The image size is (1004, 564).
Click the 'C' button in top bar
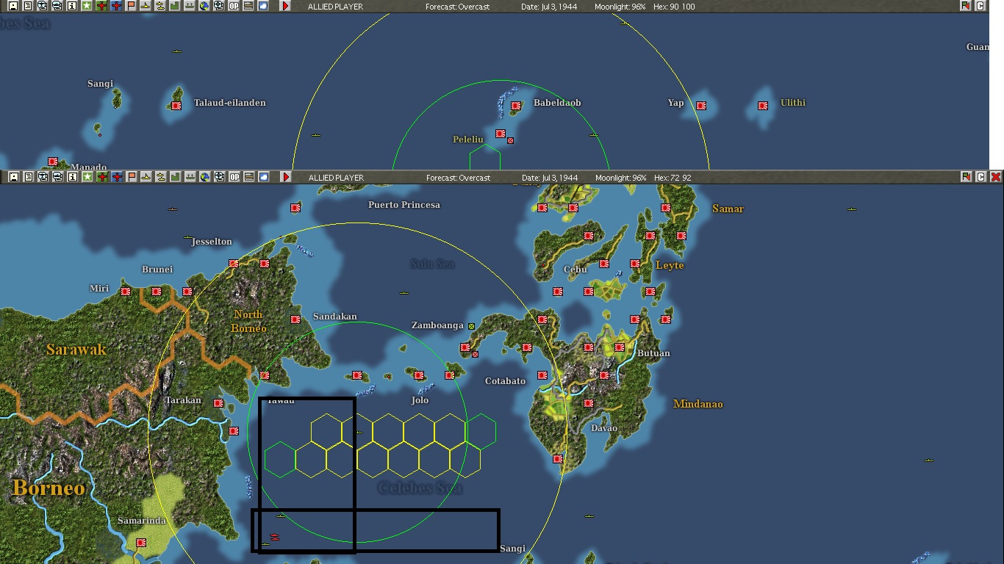coord(980,6)
